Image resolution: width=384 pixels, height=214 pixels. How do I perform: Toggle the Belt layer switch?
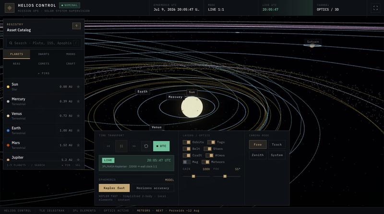tap(187, 149)
